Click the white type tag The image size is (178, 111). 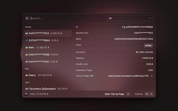click(x=148, y=45)
